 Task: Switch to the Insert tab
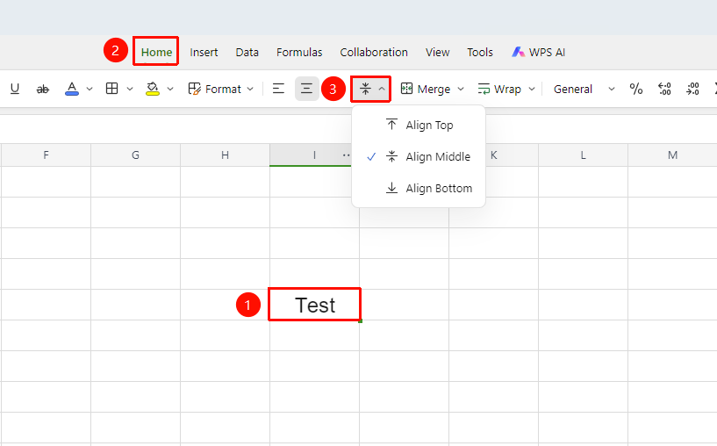204,52
